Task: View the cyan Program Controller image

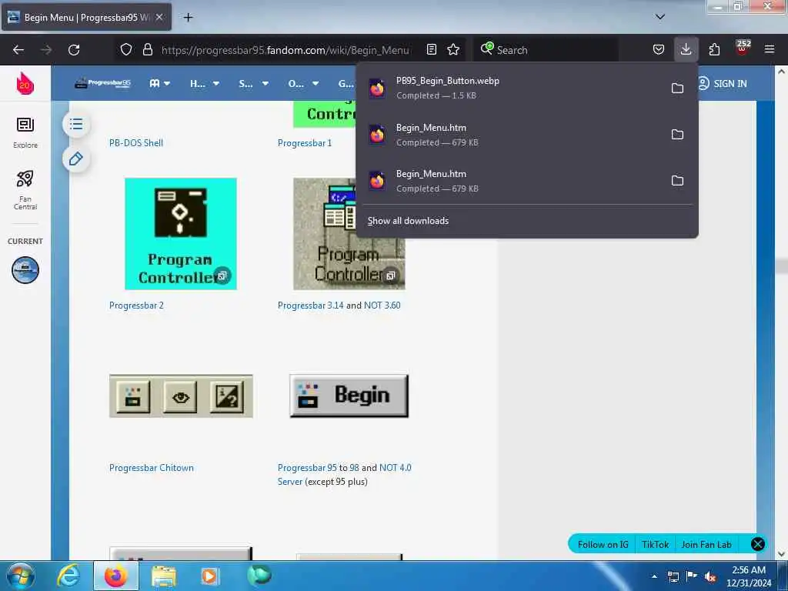Action: 181,234
